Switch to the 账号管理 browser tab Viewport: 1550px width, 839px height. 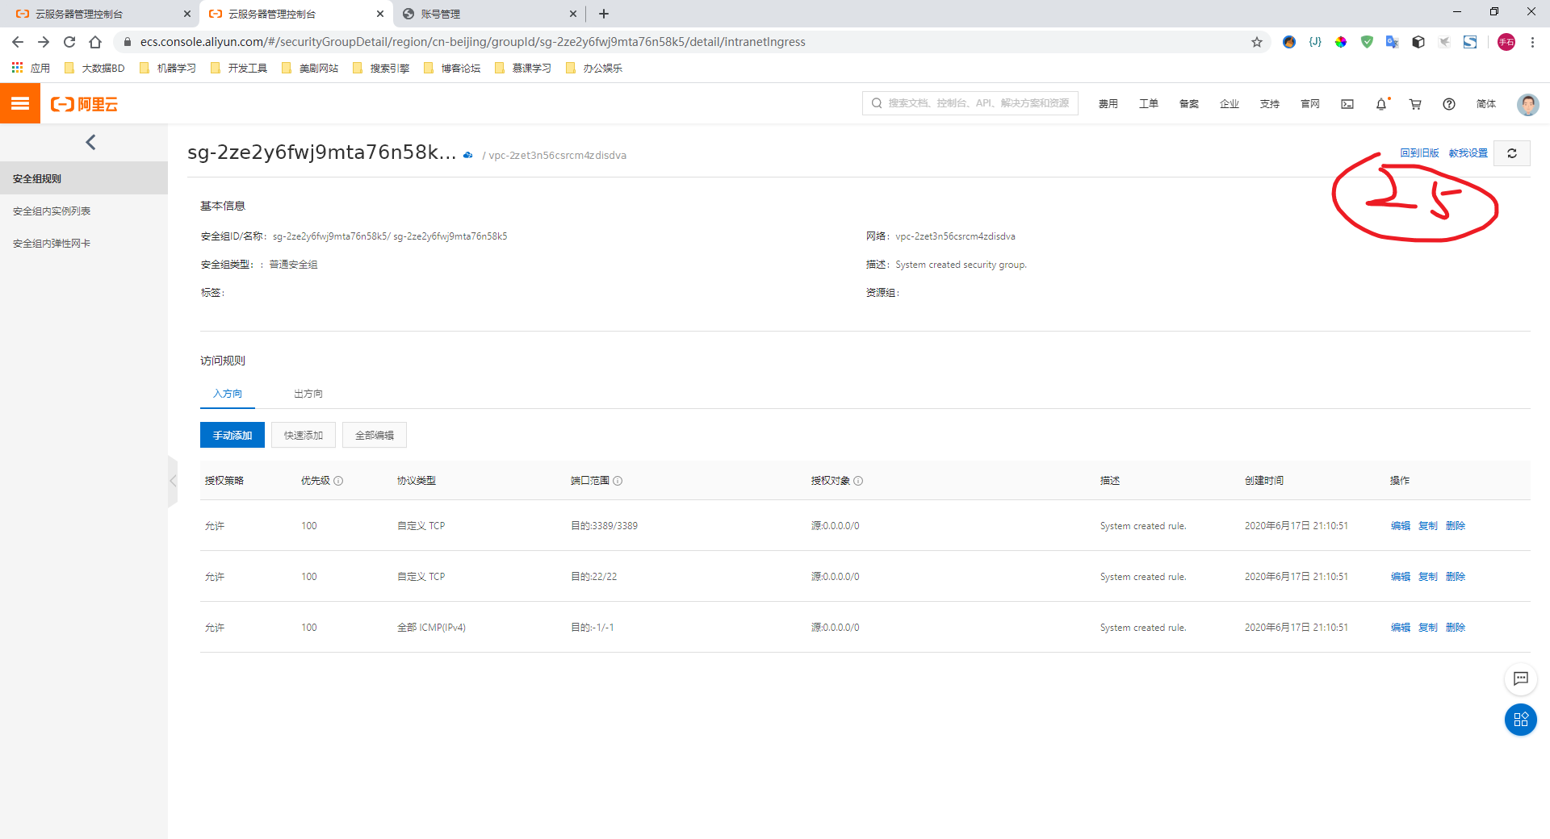(x=490, y=14)
